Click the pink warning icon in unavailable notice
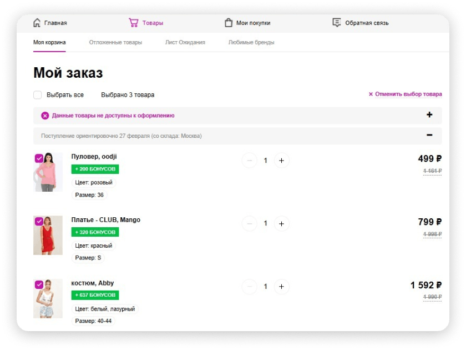 coord(45,116)
